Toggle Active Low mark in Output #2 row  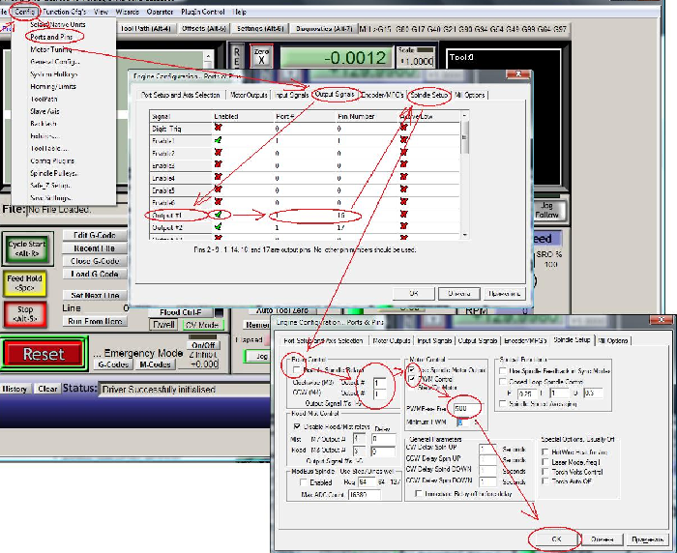point(403,226)
